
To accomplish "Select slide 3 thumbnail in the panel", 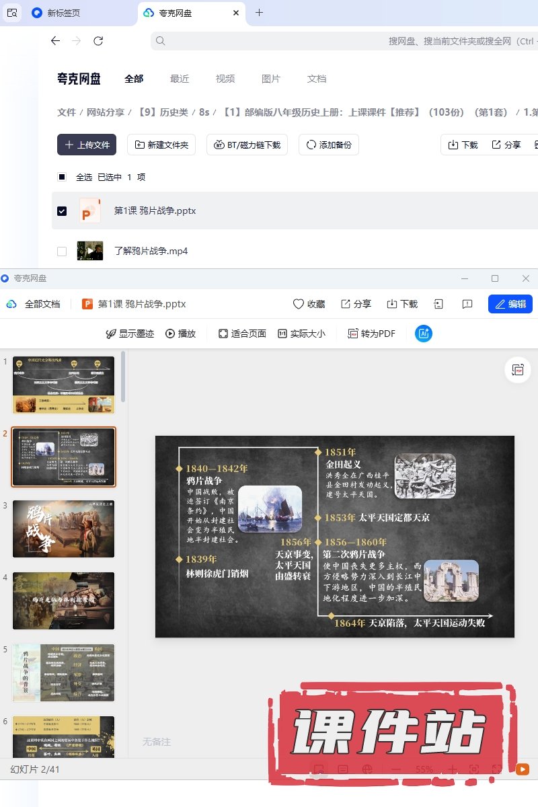I will click(x=64, y=529).
